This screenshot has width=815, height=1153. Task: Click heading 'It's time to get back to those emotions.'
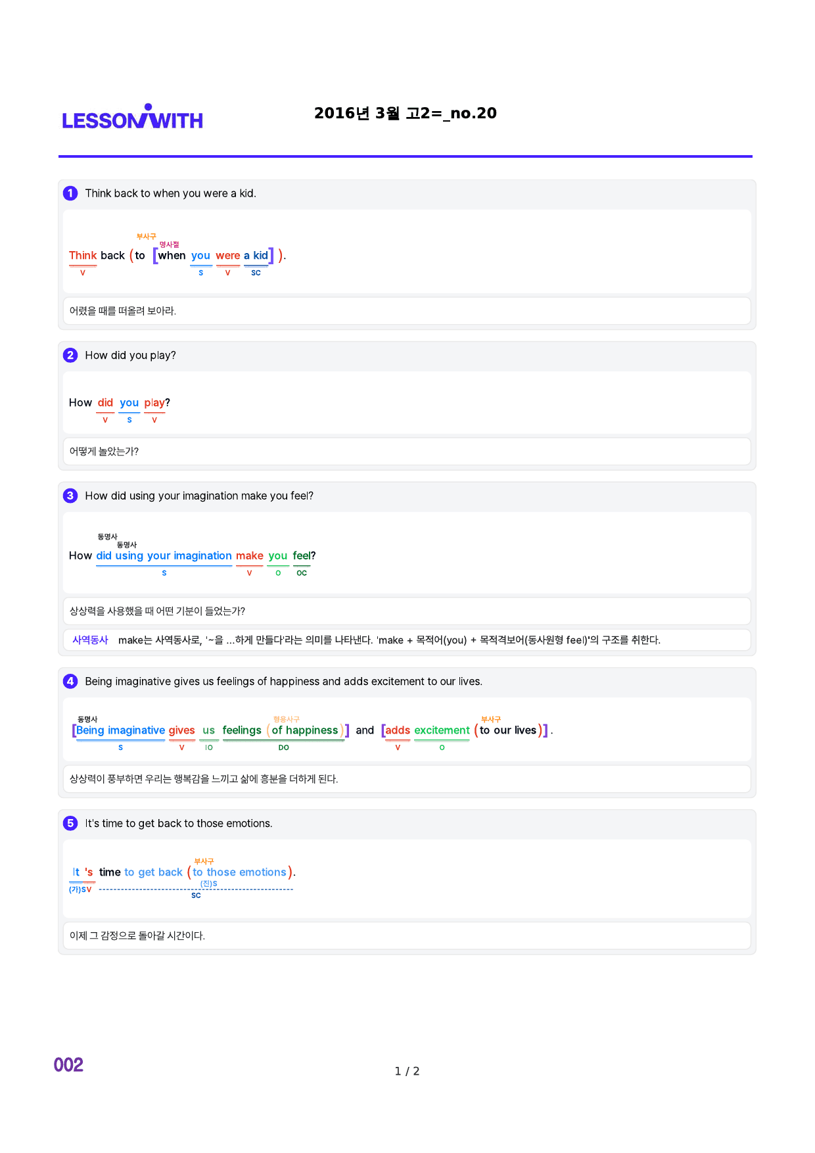178,823
